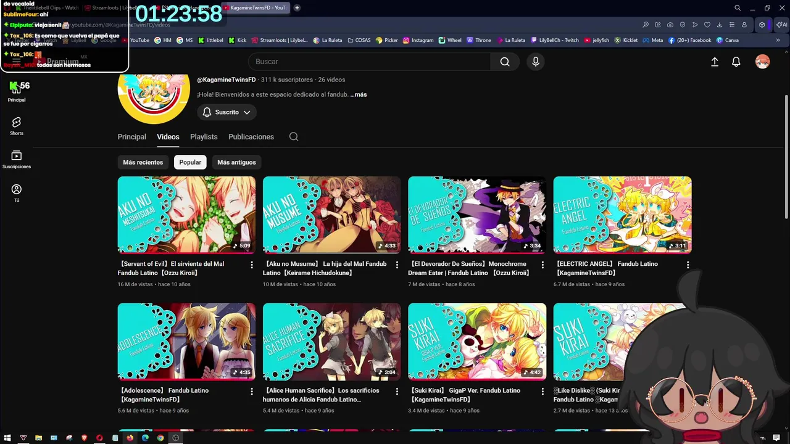Select the Popular sort chip
The width and height of the screenshot is (790, 444).
point(190,162)
